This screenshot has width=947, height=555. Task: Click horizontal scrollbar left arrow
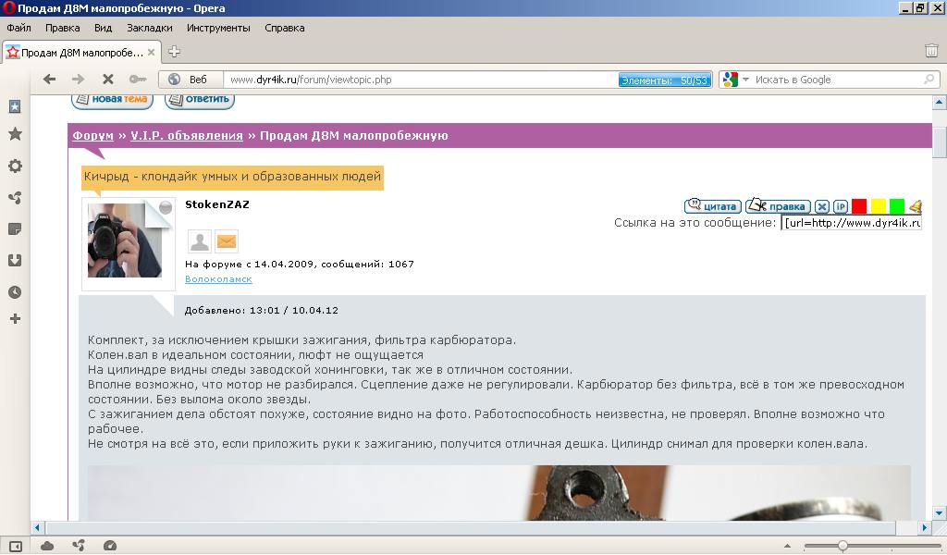tap(37, 527)
